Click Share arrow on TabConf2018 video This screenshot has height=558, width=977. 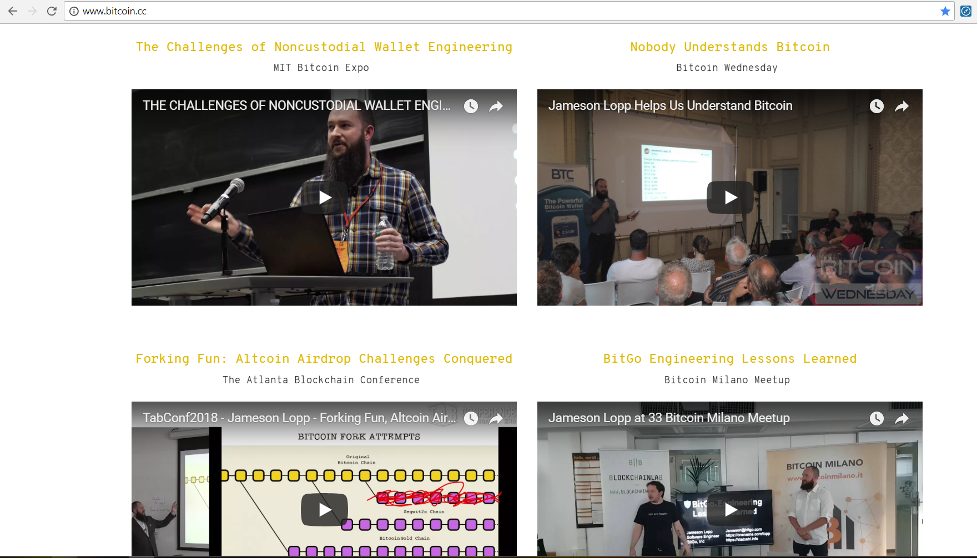(x=496, y=418)
